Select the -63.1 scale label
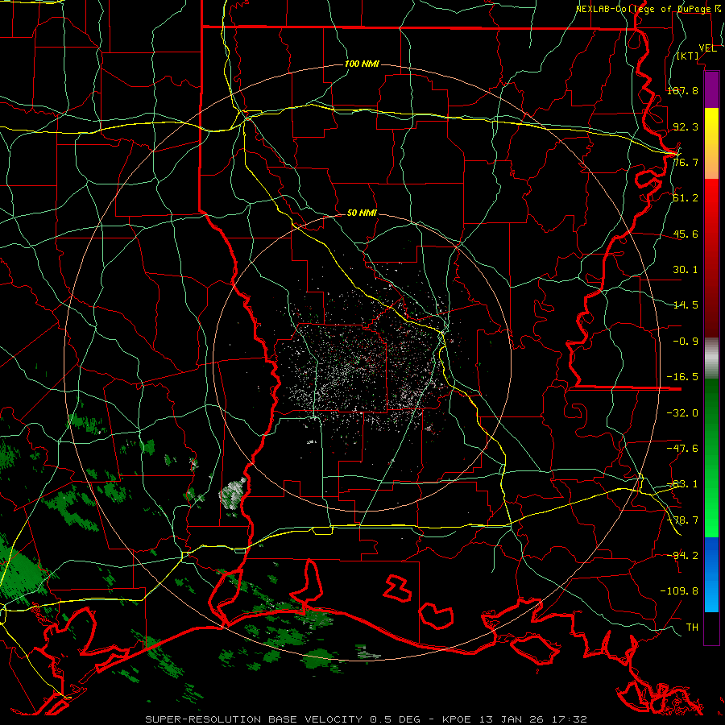The image size is (725, 725). coord(682,484)
